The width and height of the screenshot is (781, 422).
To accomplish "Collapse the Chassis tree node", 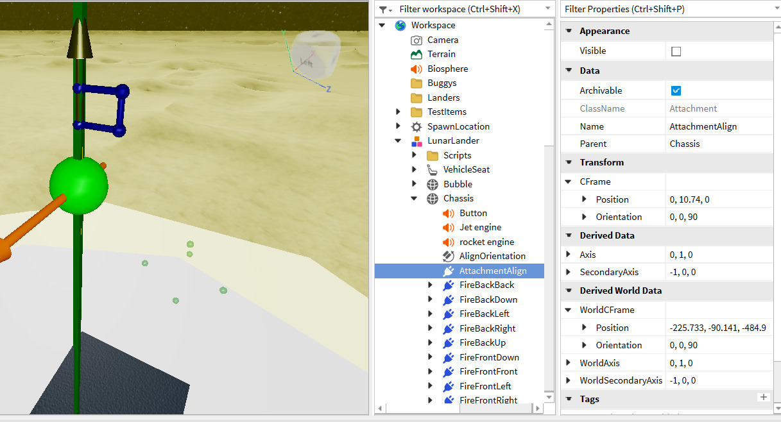I will click(x=414, y=198).
